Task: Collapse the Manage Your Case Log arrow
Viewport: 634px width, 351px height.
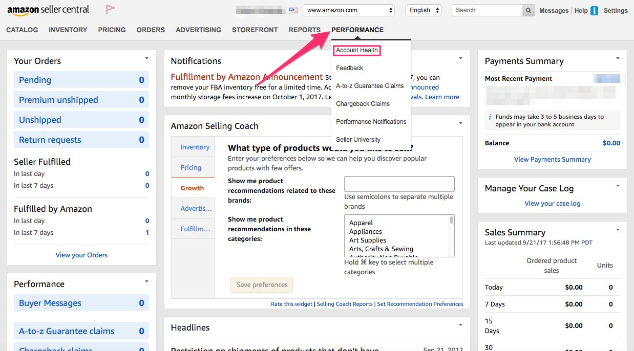Action: [618, 186]
